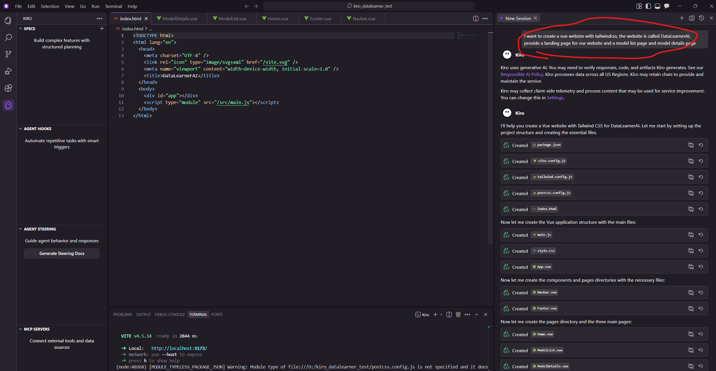Collapse the SPECS section

[20, 28]
